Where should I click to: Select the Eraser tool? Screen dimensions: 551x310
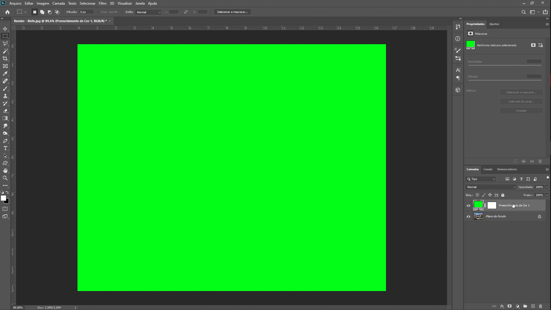[5, 111]
